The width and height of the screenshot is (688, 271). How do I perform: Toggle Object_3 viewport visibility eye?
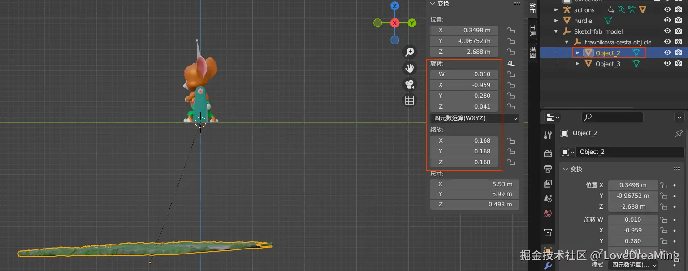[667, 63]
